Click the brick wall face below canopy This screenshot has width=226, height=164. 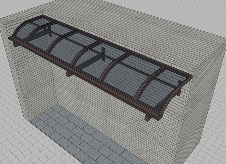[x=106, y=106]
